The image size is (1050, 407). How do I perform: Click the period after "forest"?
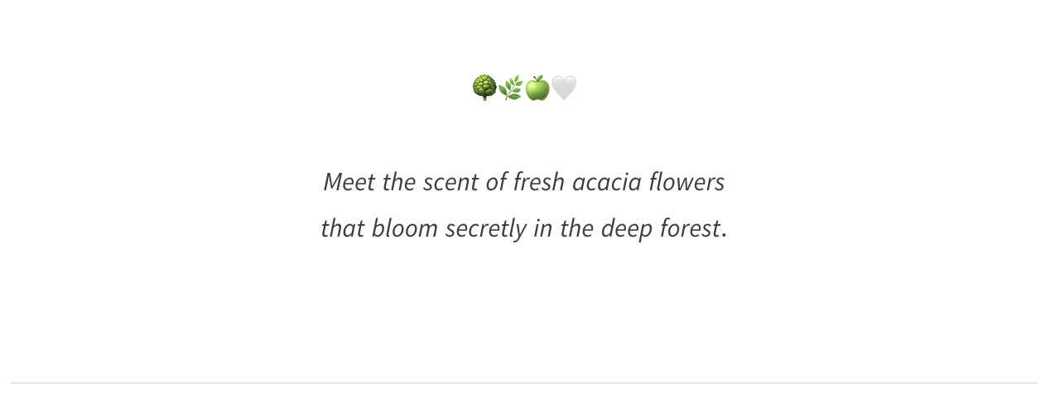725,232
